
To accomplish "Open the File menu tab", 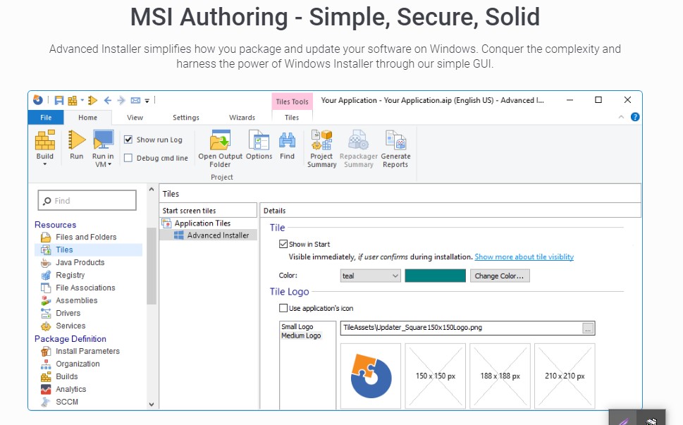I will pyautogui.click(x=45, y=118).
